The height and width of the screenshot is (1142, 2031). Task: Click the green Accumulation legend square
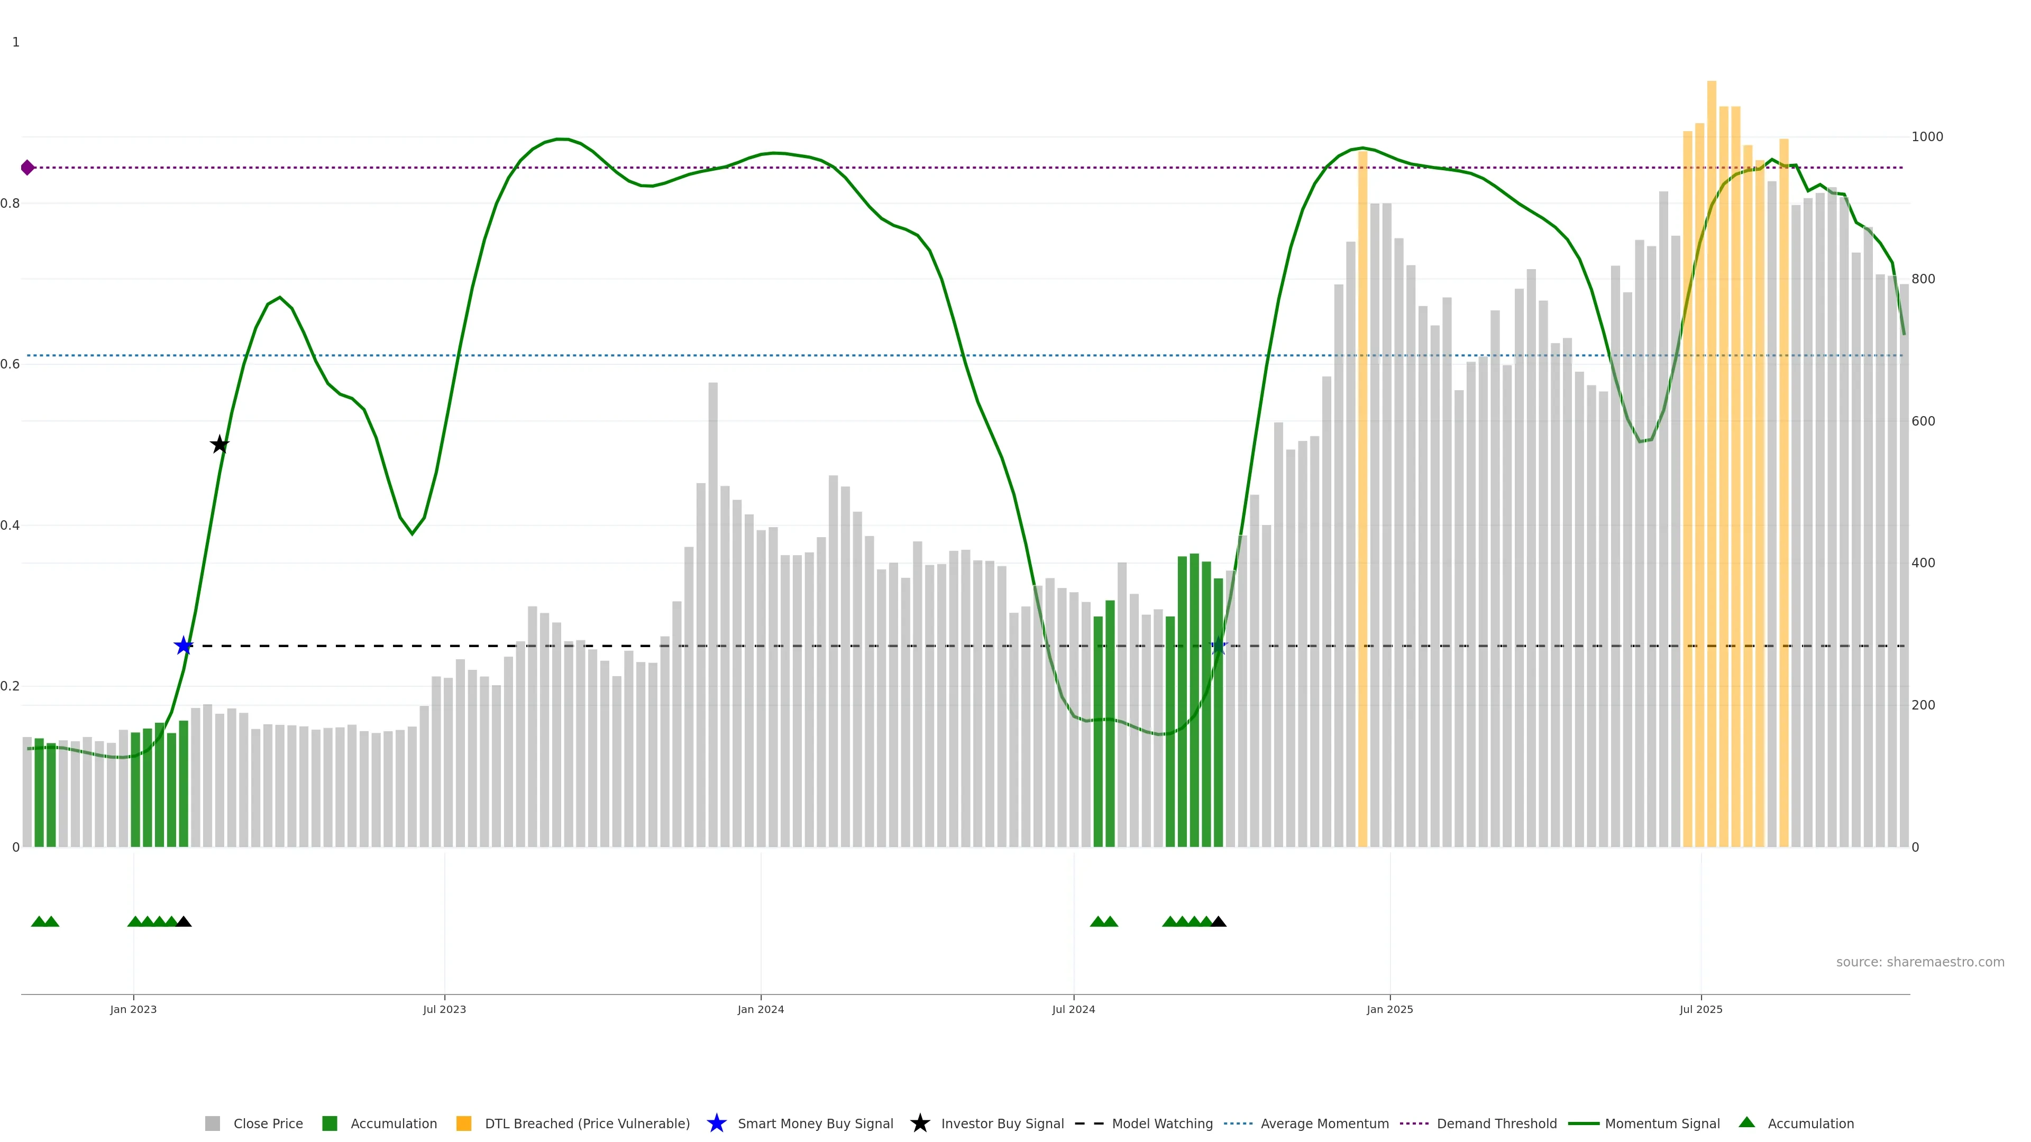[330, 1124]
